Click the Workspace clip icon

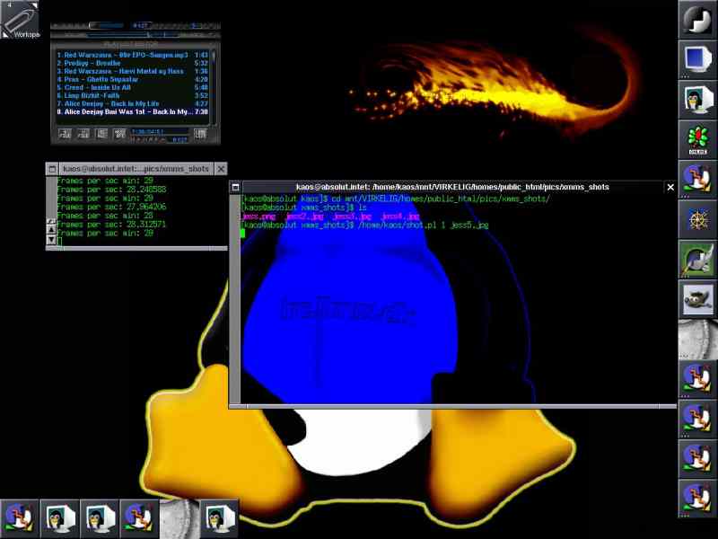(x=20, y=19)
